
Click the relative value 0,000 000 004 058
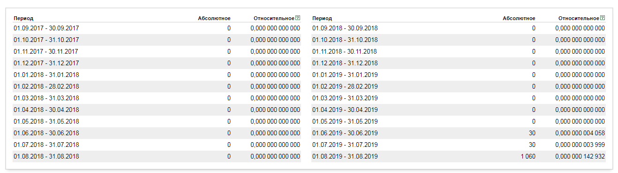coord(580,133)
